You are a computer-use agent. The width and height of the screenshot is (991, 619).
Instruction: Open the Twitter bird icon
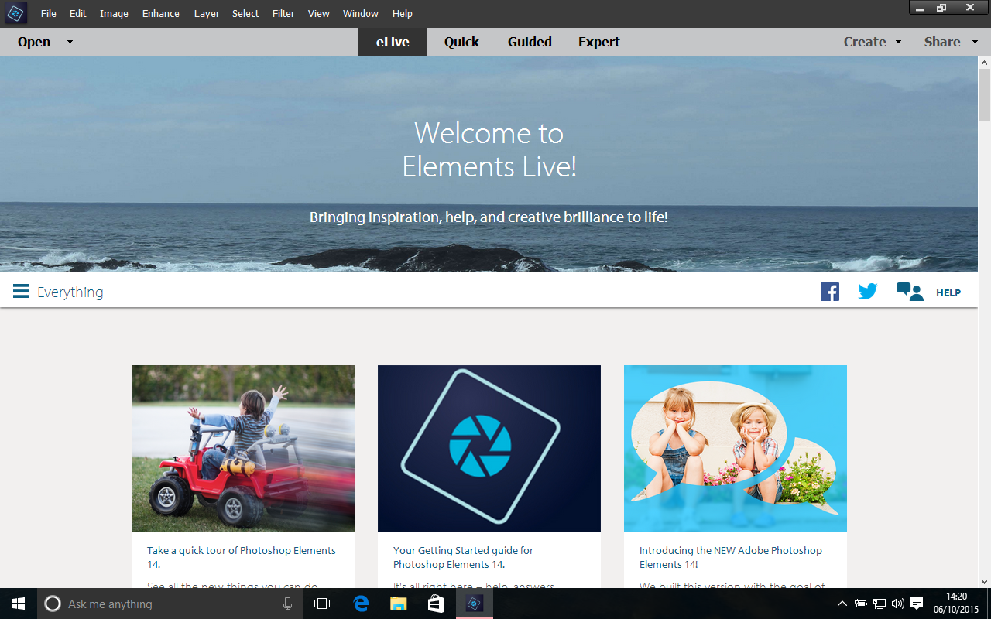(x=868, y=292)
